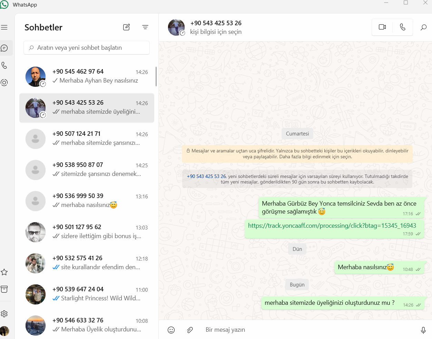
Task: Open the hamburger navigation menu
Action: point(4,27)
